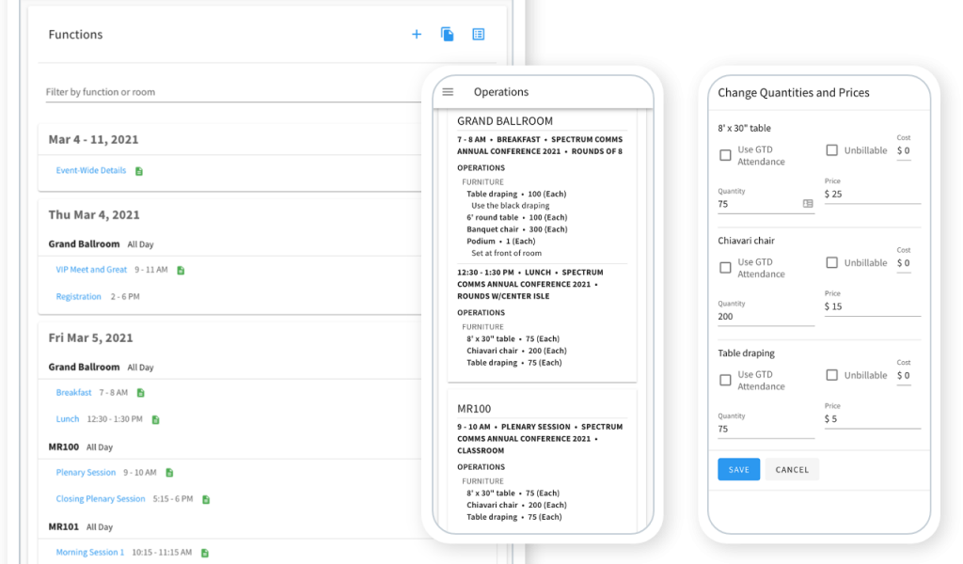Click the Cancel button

792,470
